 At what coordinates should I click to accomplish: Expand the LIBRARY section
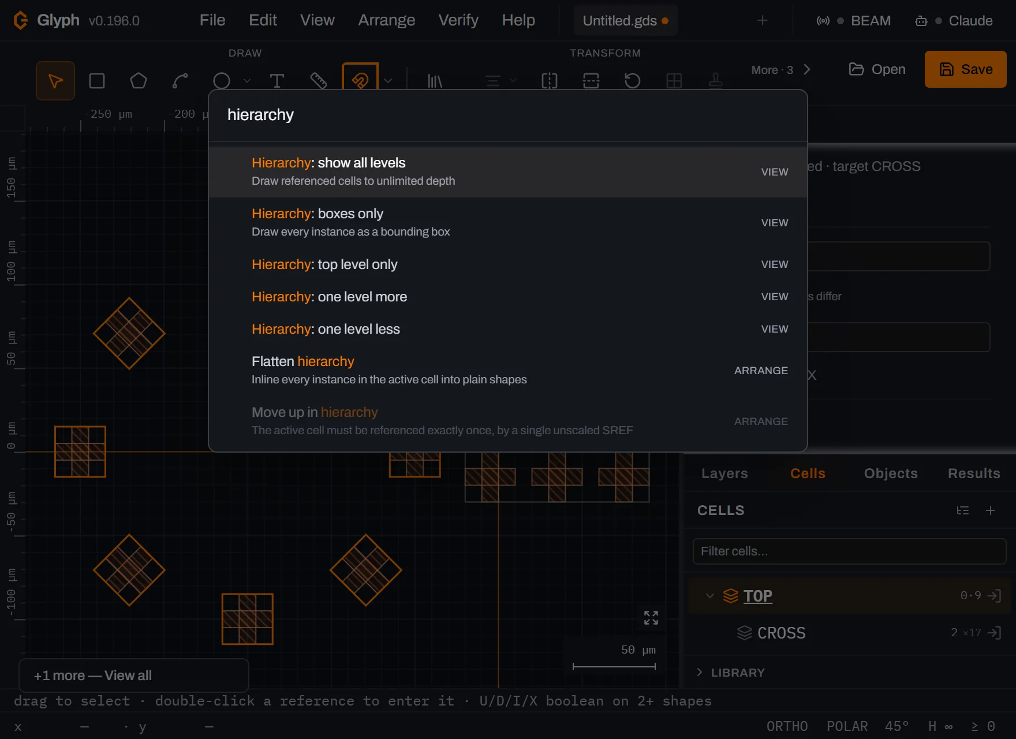point(732,673)
